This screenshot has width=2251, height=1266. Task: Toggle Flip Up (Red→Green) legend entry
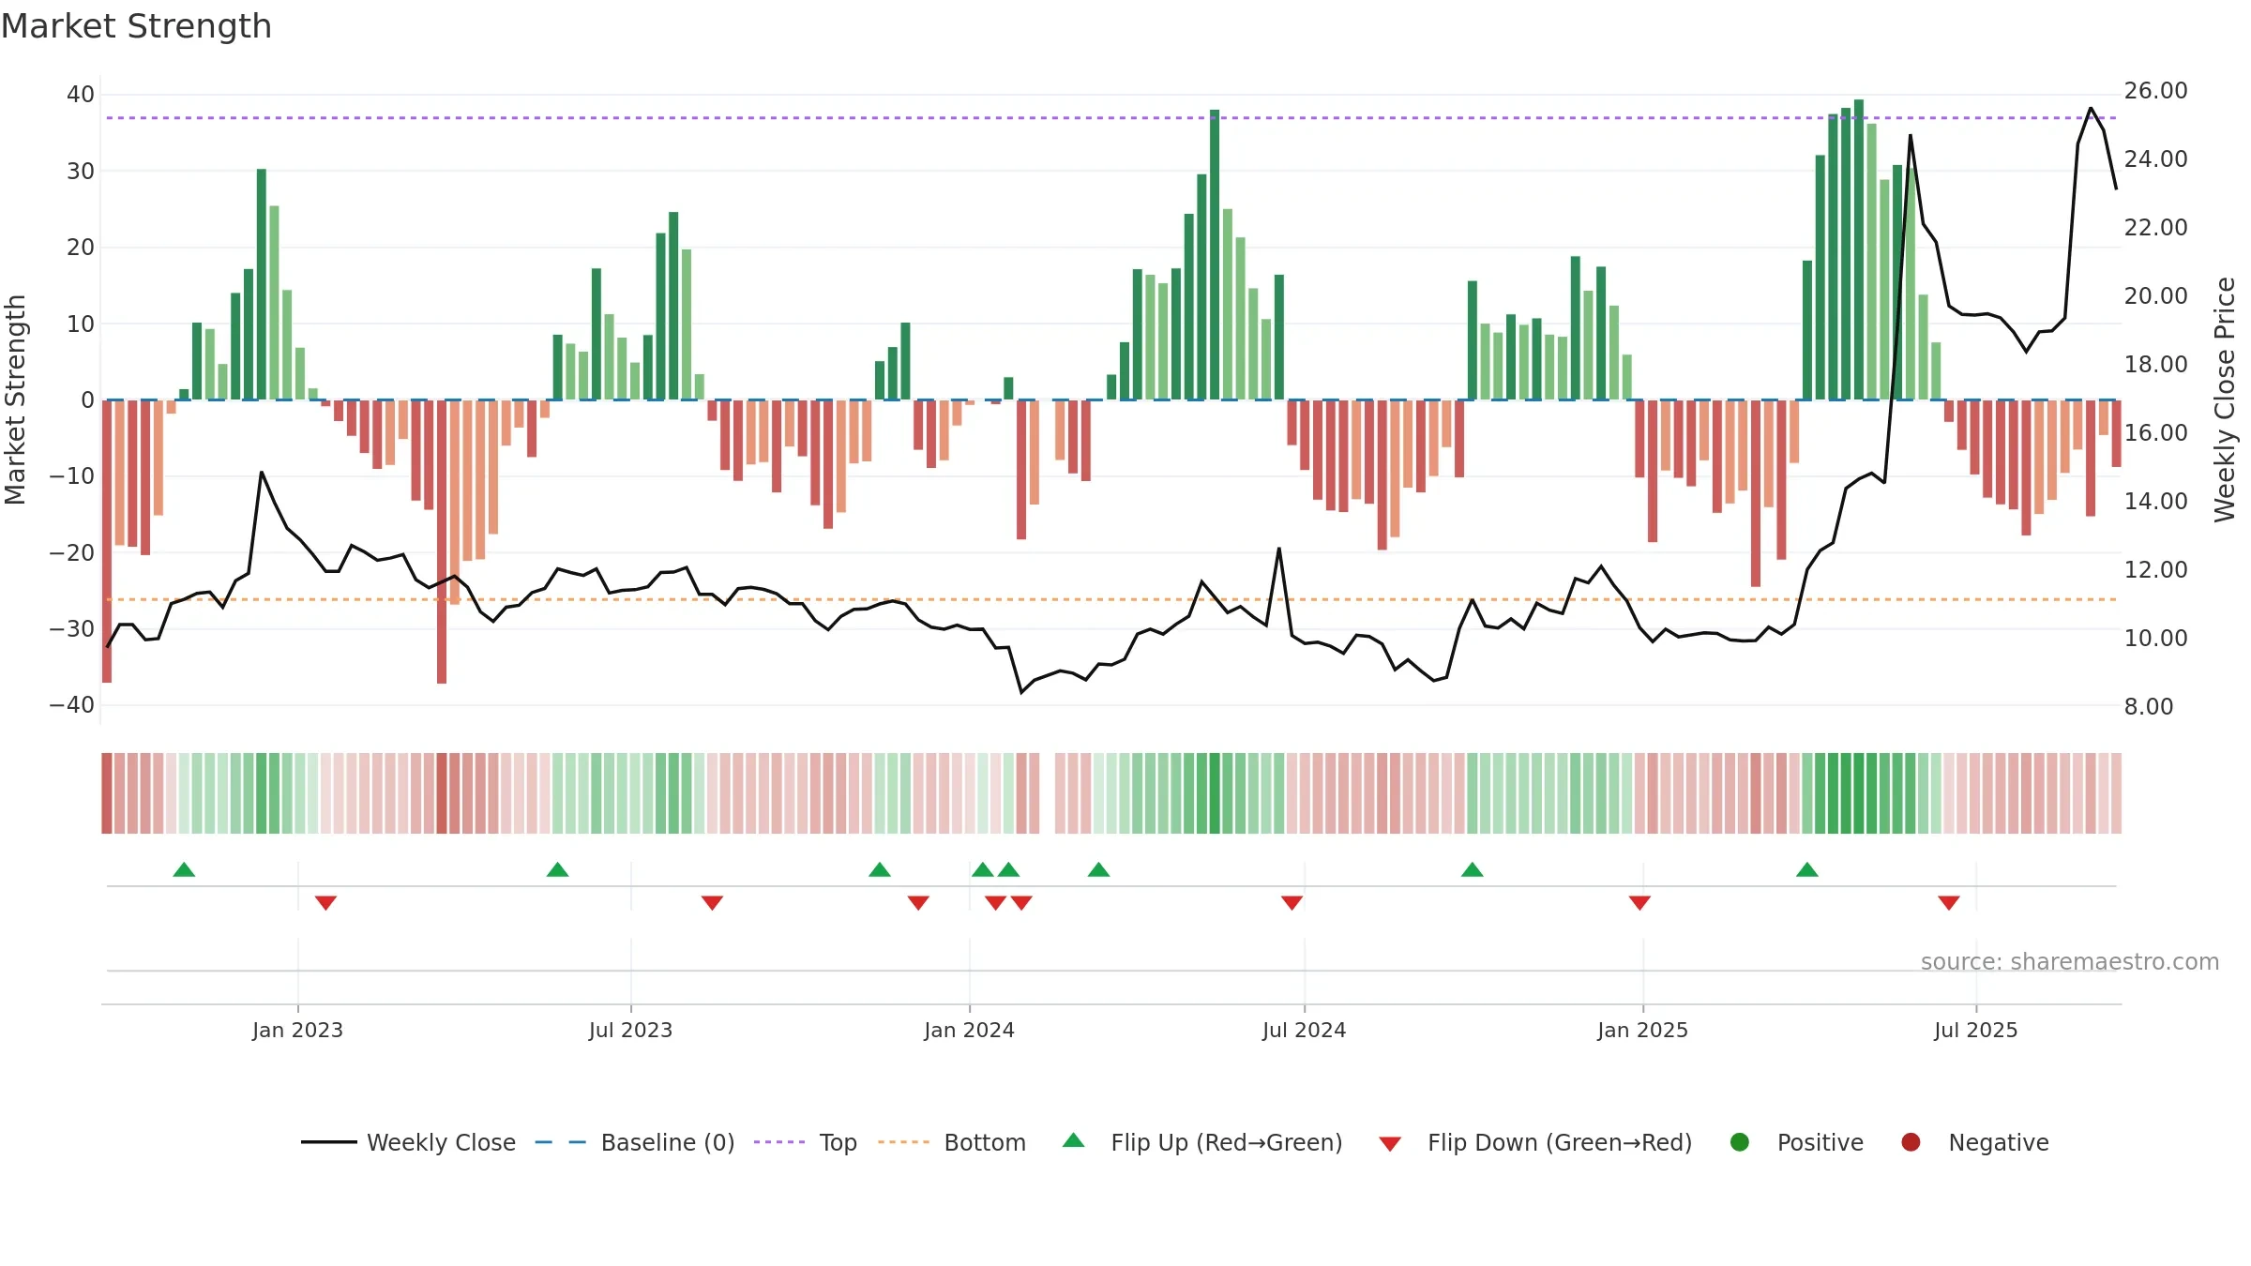point(1202,1142)
